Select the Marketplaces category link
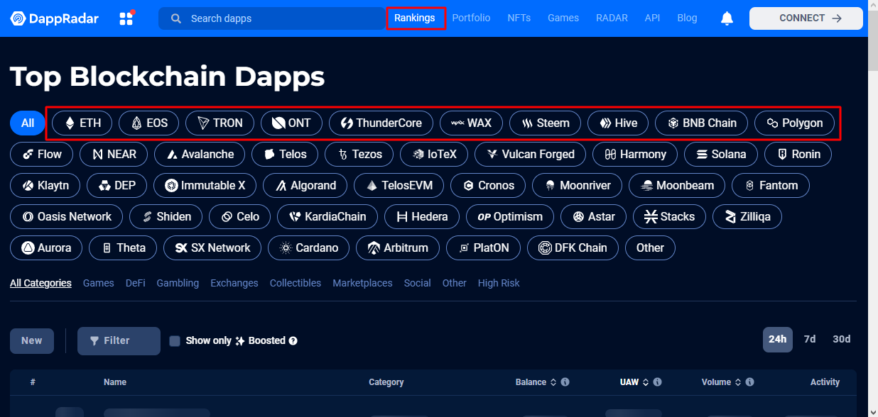 point(362,283)
